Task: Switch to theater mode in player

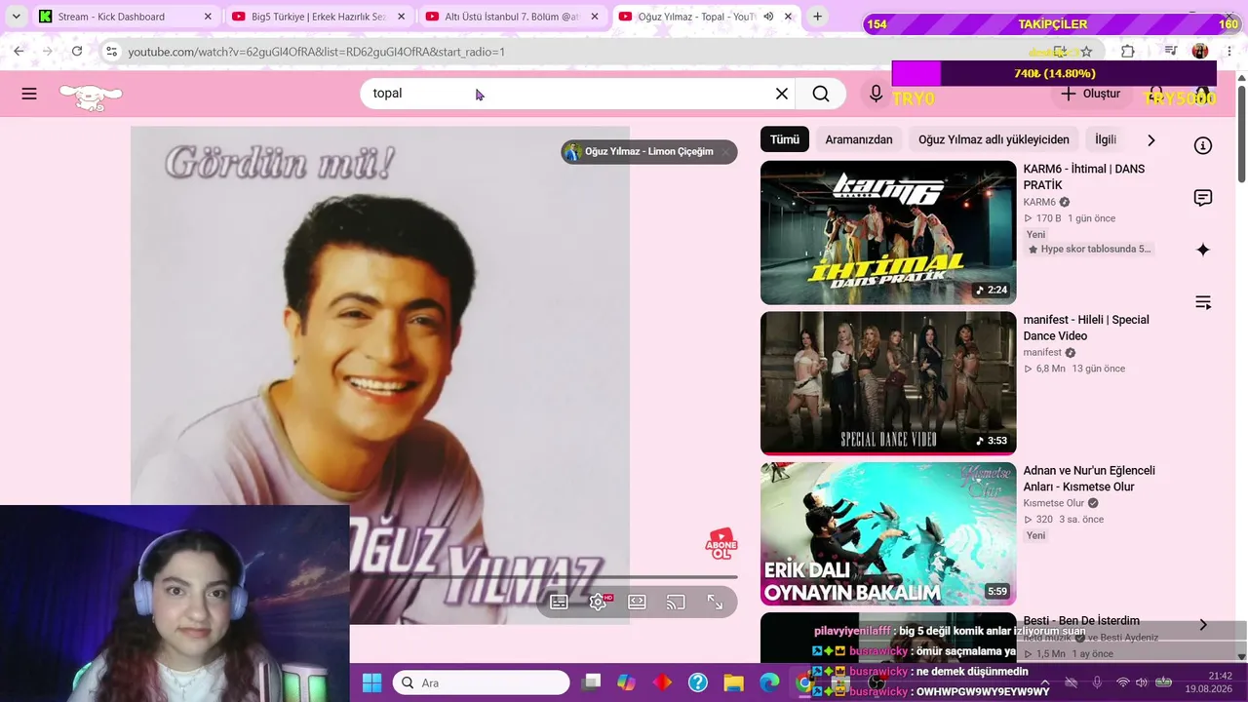Action: pos(637,603)
